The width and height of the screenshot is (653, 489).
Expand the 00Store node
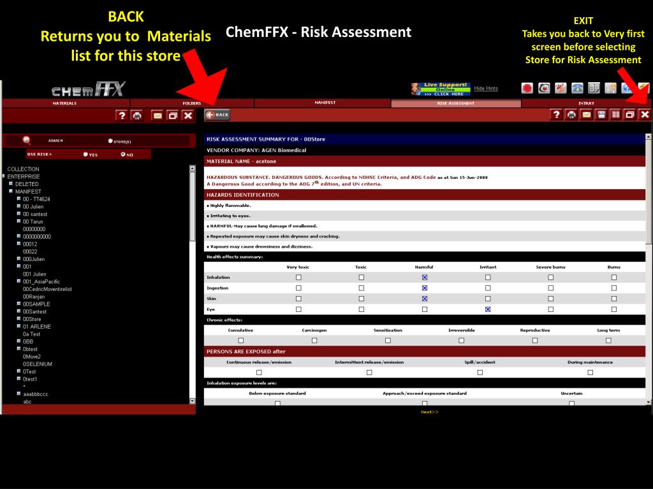coord(18,318)
